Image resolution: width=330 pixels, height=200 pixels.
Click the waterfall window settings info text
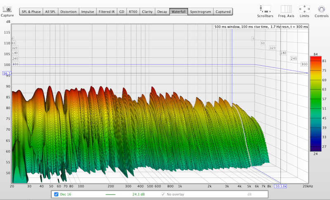pyautogui.click(x=261, y=27)
